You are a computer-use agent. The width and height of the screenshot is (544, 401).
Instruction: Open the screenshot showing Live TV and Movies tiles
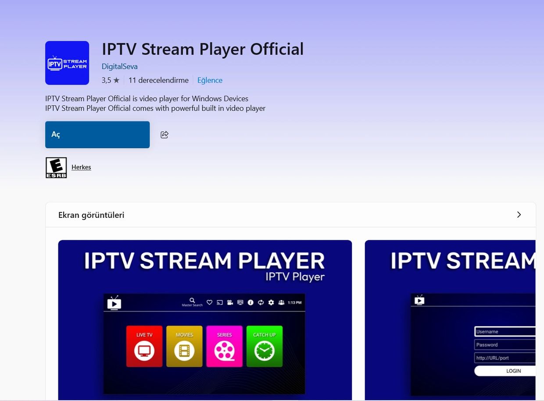click(x=205, y=320)
